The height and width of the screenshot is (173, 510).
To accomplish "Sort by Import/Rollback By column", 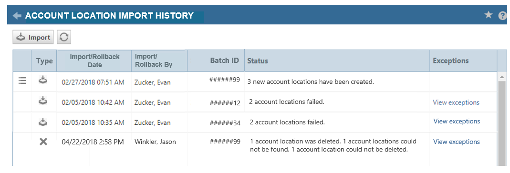I will pyautogui.click(x=160, y=61).
